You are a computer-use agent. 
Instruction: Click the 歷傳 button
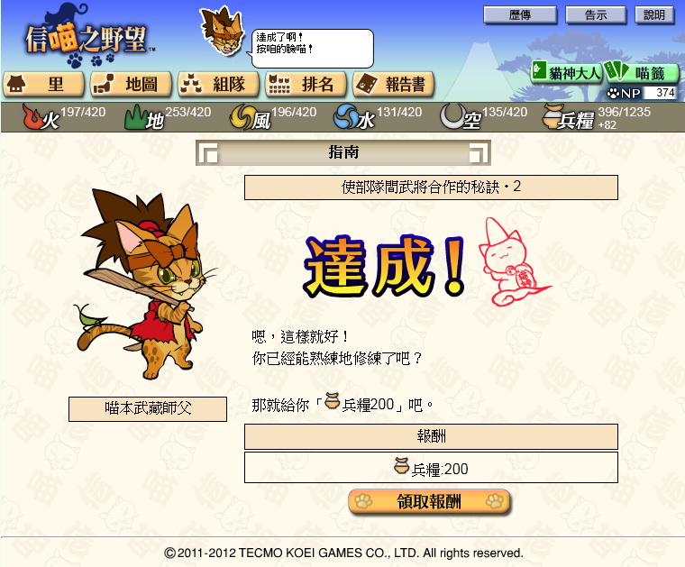[x=520, y=15]
